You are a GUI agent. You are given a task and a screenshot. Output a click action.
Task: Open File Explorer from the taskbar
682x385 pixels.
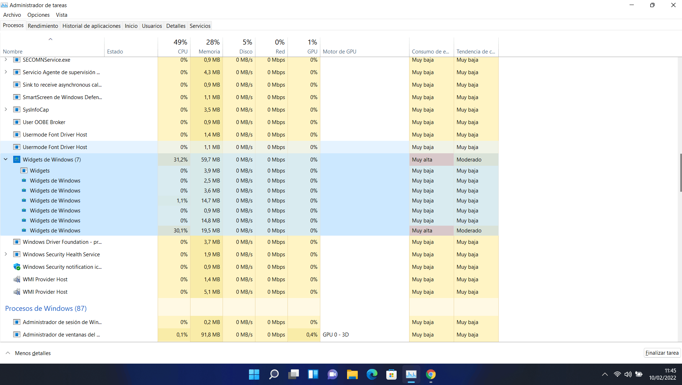(352, 374)
